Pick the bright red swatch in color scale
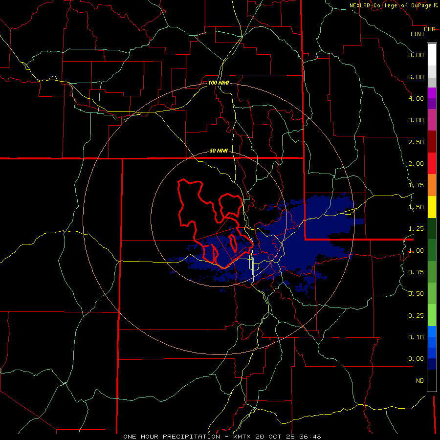The height and width of the screenshot is (440, 440). [x=432, y=163]
